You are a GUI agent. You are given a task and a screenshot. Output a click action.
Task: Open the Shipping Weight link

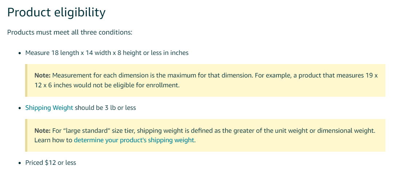point(49,108)
